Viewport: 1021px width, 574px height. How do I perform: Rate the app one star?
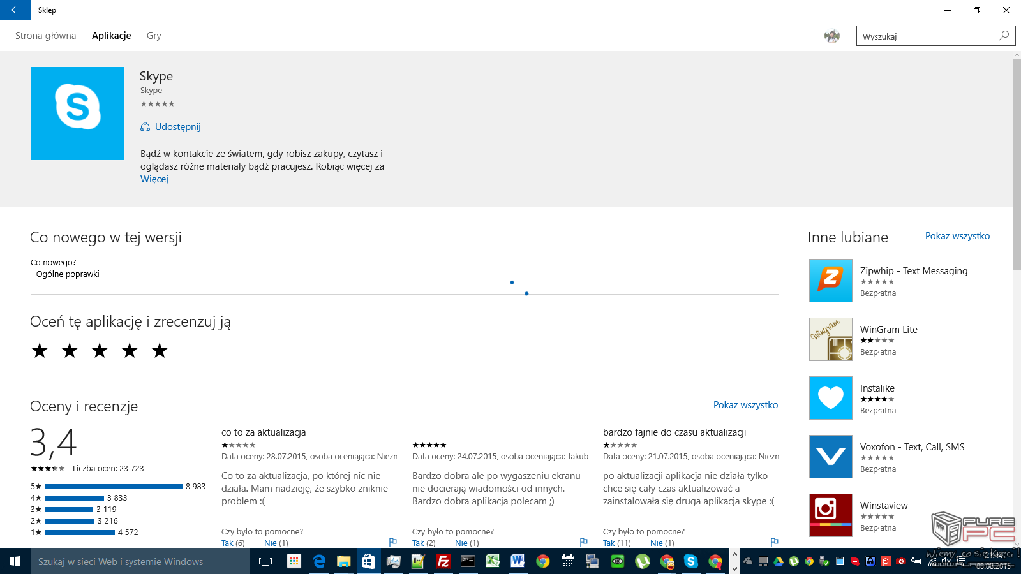[x=40, y=350]
